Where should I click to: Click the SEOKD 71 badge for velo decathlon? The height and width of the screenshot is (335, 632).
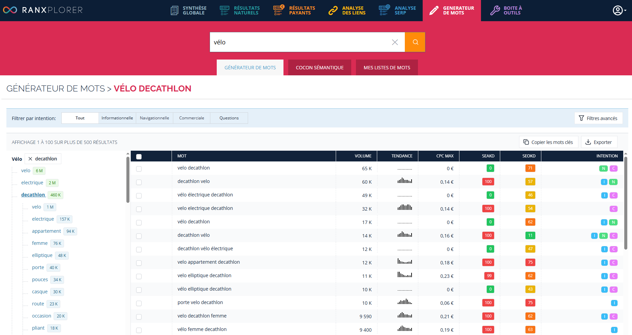click(x=530, y=168)
